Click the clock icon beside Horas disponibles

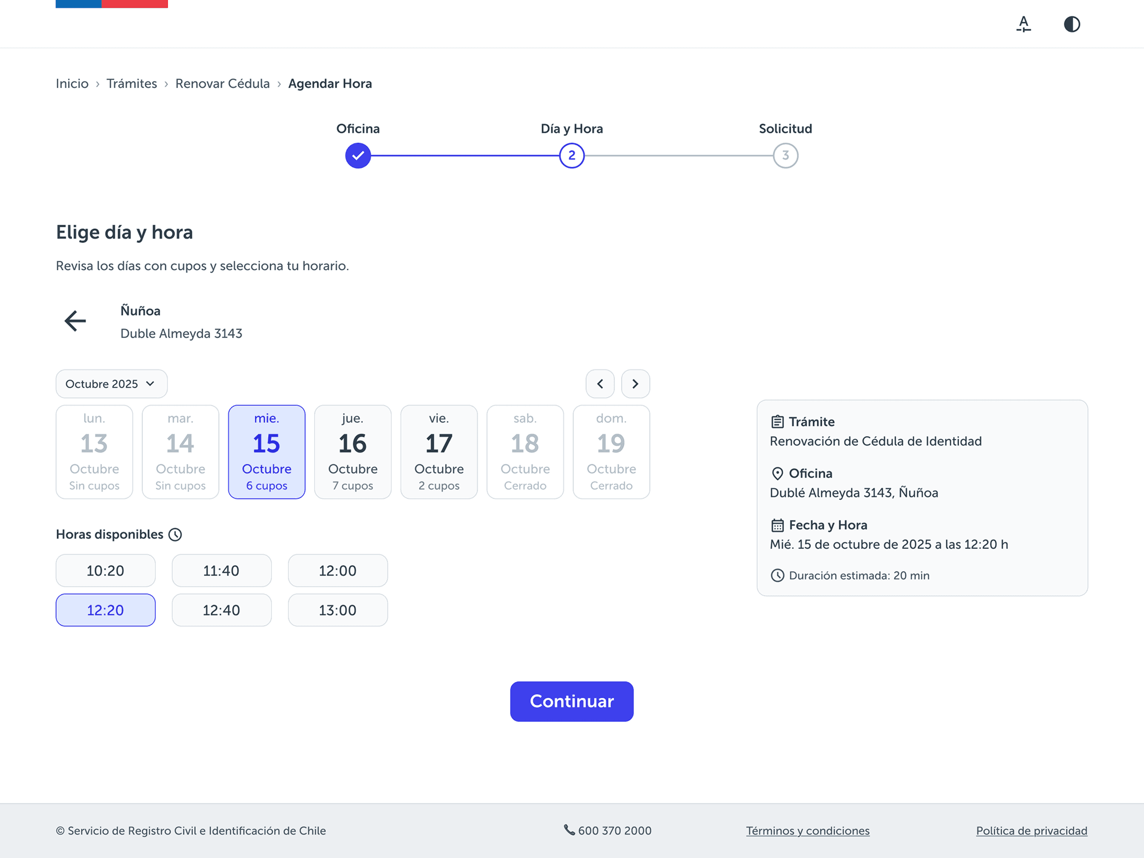[x=175, y=534]
